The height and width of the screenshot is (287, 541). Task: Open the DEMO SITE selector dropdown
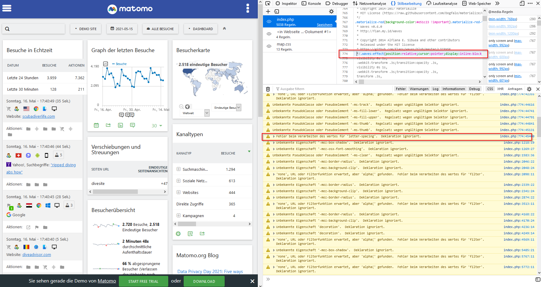pos(86,29)
